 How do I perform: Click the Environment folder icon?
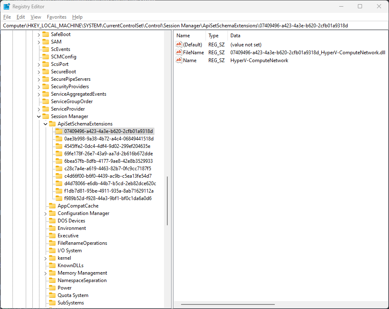pos(52,228)
